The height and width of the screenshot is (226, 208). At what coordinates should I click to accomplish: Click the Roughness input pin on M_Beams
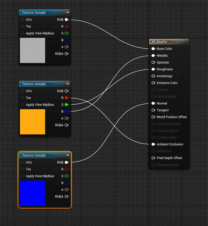(153, 69)
